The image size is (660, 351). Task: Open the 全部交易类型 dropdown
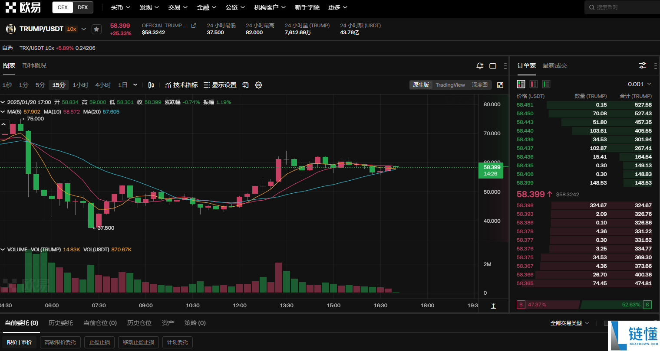click(x=569, y=323)
